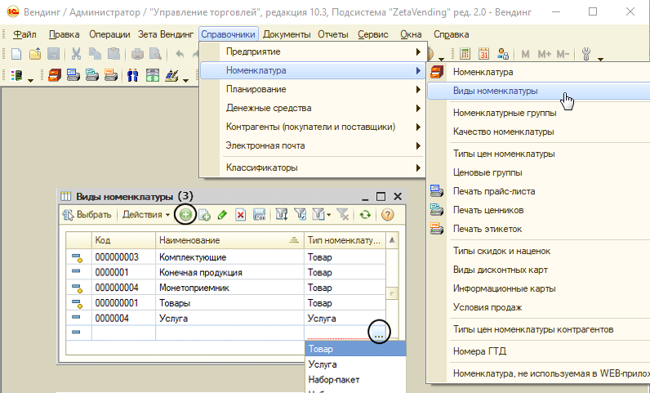Click the empty Наименование cell in new row
Viewport: 650px width, 393px height.
[x=229, y=333]
